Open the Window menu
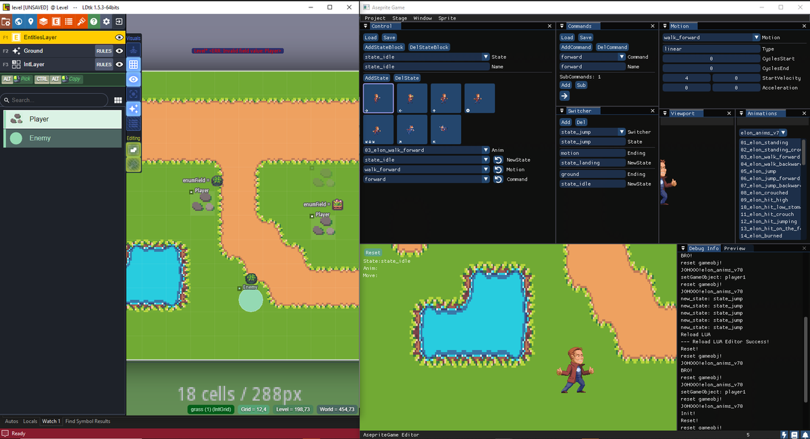The height and width of the screenshot is (439, 810). point(423,18)
